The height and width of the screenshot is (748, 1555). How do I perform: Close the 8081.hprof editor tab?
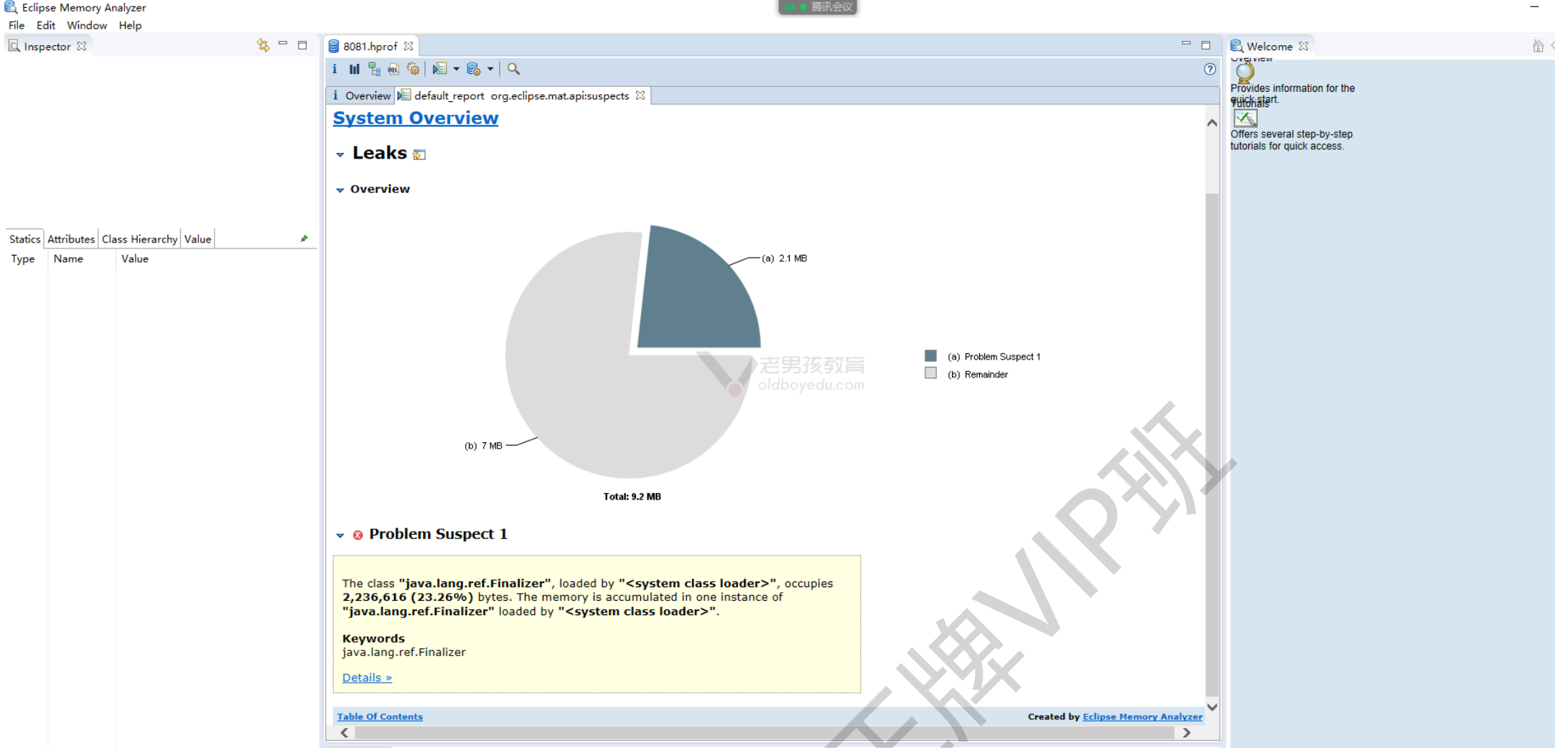[x=408, y=46]
